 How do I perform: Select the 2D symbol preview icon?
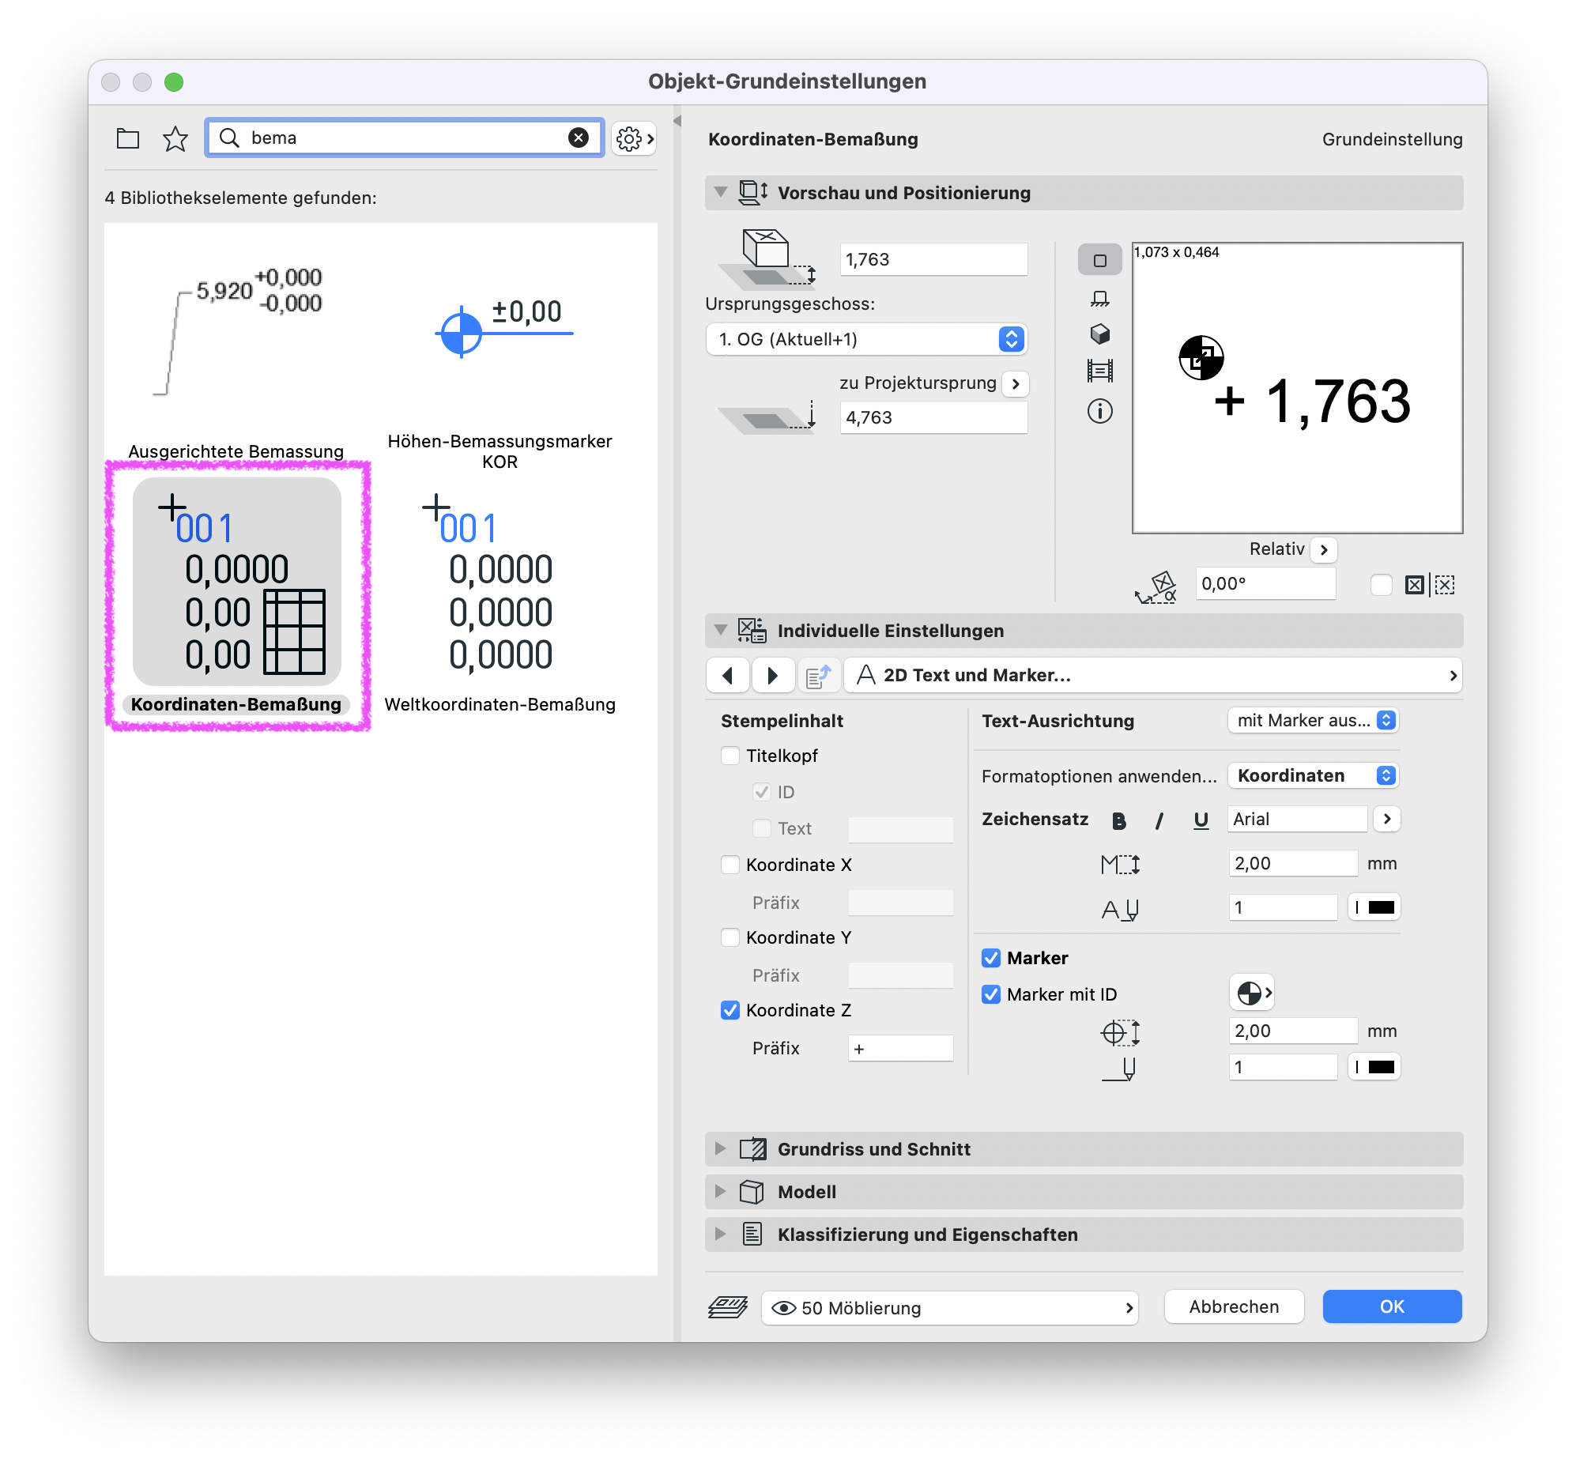1099,260
